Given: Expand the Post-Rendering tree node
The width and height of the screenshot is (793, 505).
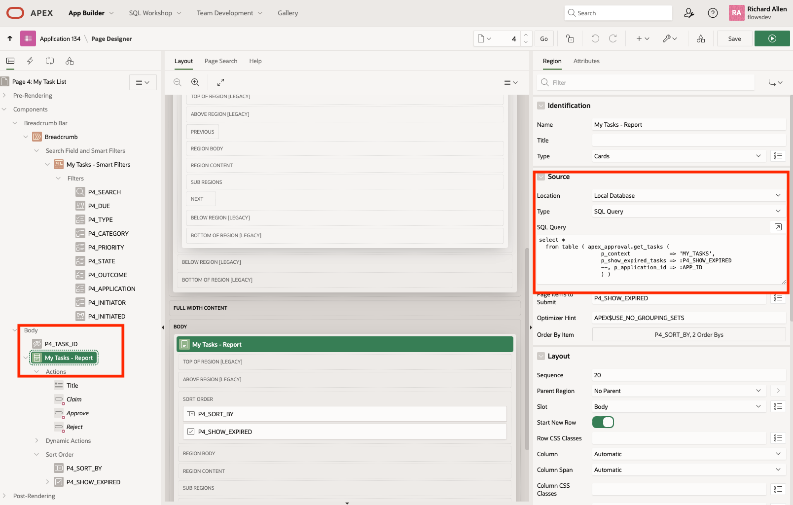Looking at the screenshot, I should (x=4, y=496).
